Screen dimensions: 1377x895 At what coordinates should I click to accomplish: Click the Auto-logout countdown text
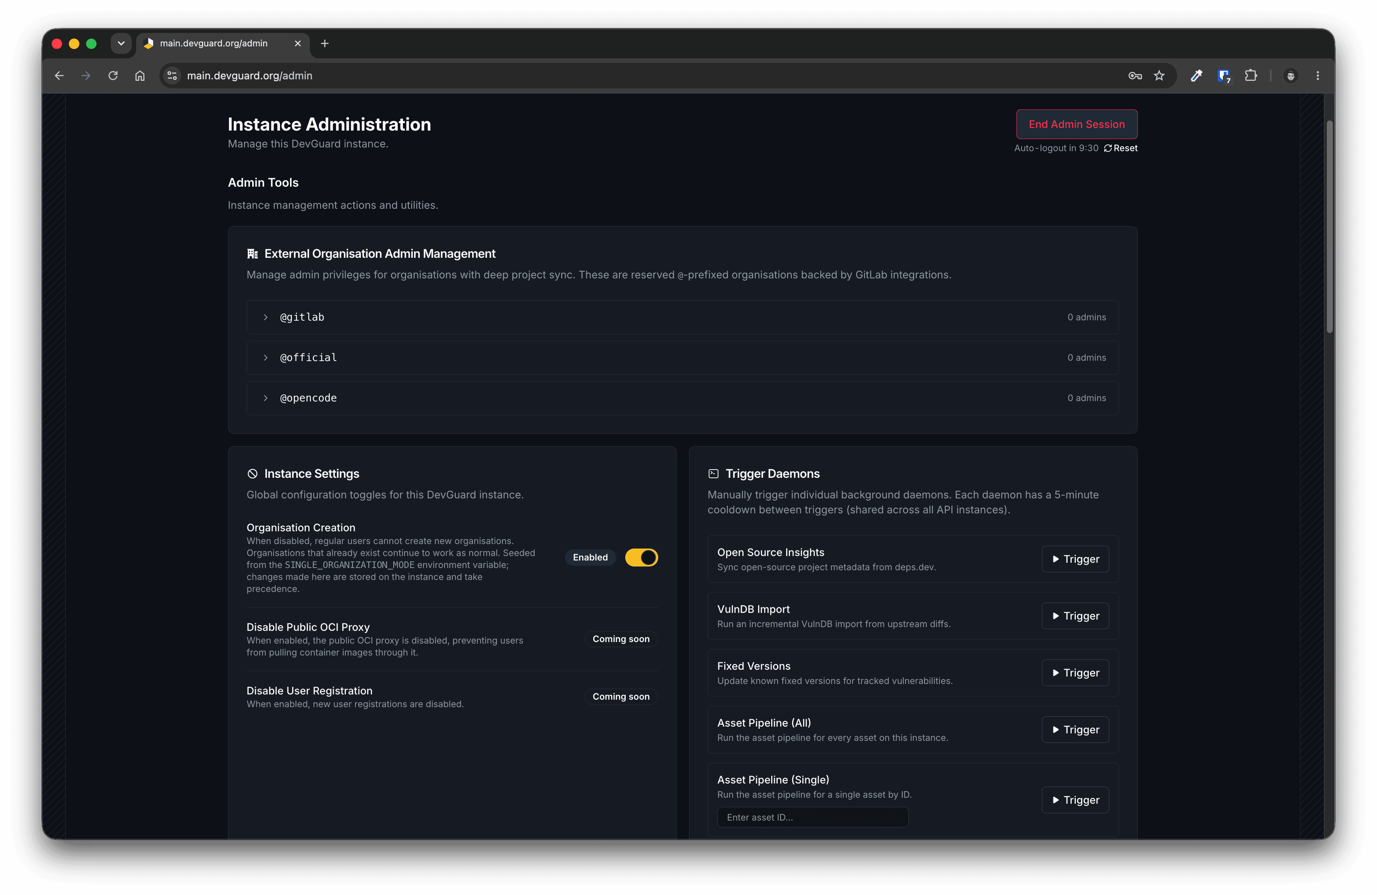[1056, 148]
